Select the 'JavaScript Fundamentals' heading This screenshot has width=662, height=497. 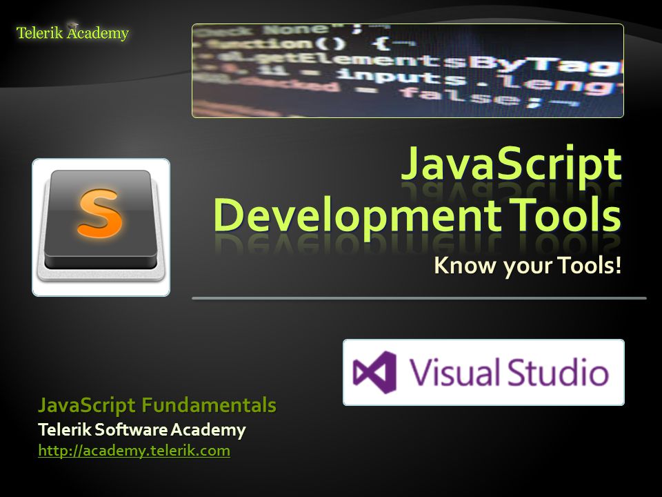[x=157, y=405]
